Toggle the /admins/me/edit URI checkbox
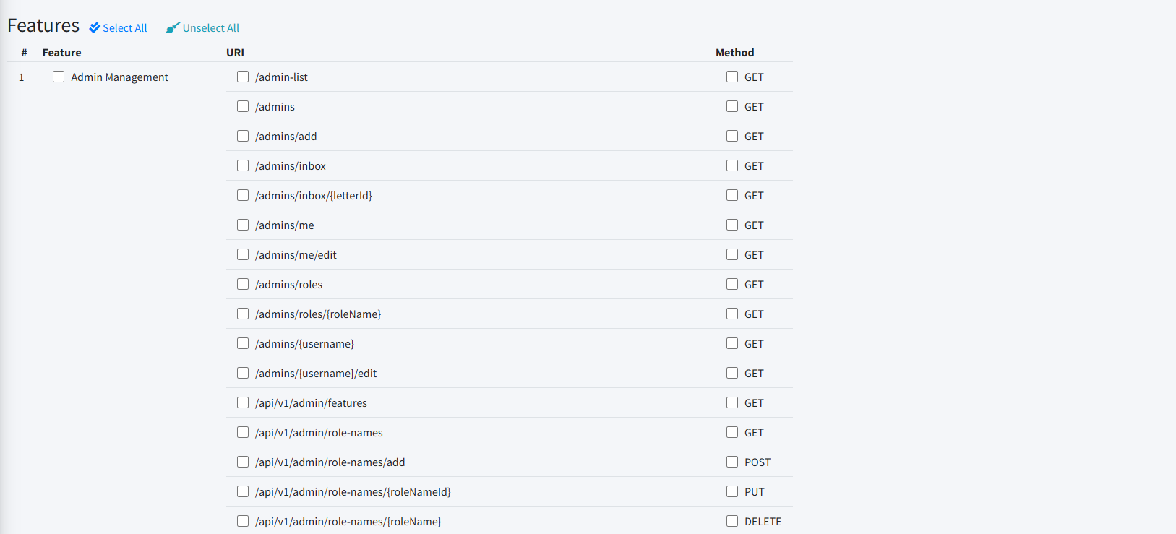Viewport: 1176px width, 534px height. pyautogui.click(x=243, y=254)
